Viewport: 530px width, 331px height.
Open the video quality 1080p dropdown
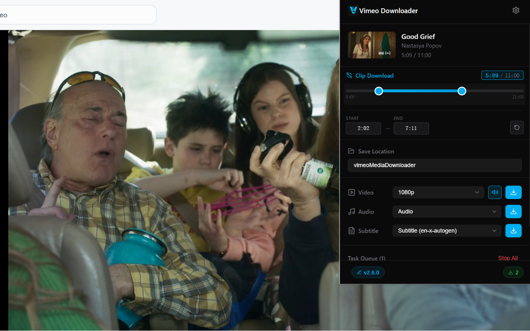tap(438, 192)
